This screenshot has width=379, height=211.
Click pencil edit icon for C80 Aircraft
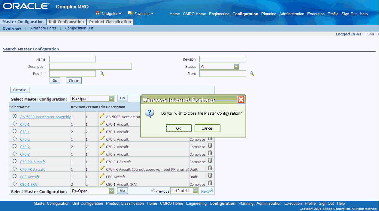tap(102, 176)
